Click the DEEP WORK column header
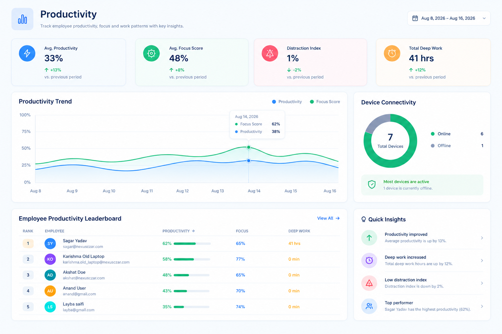This screenshot has width=502, height=334. (299, 231)
